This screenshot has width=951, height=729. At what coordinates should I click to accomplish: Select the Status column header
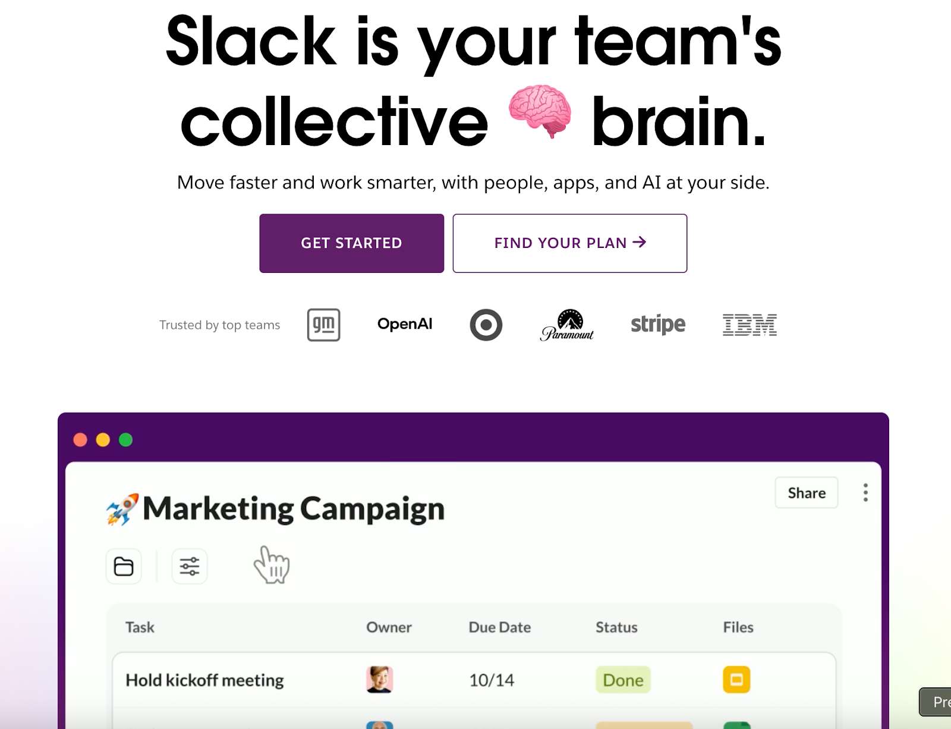coord(616,627)
